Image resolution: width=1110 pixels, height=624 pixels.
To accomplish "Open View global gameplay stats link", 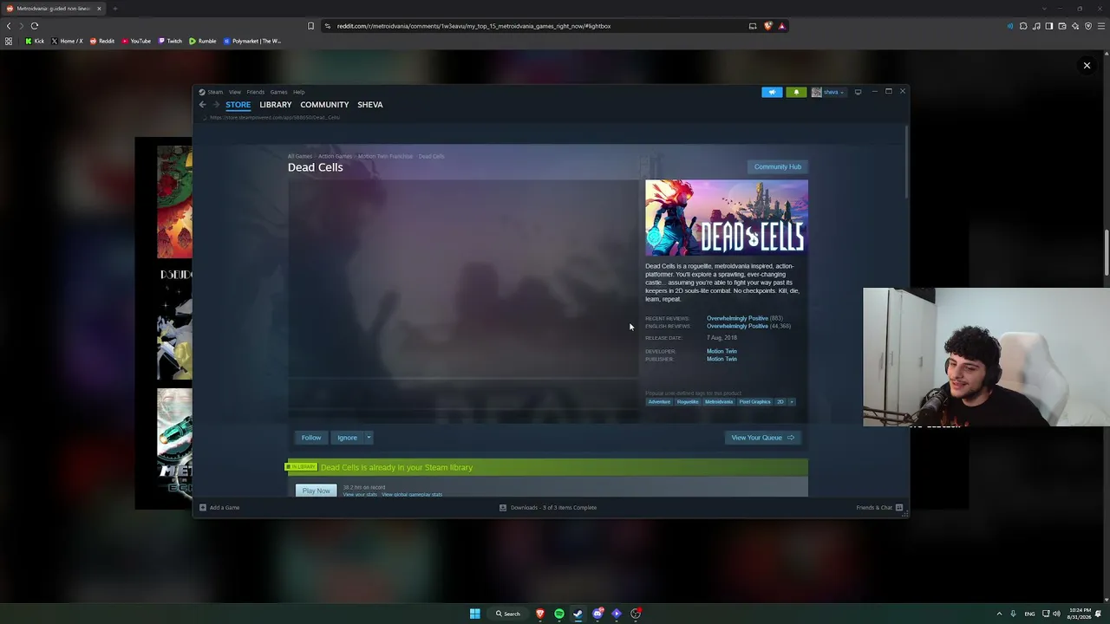I will 412,495.
